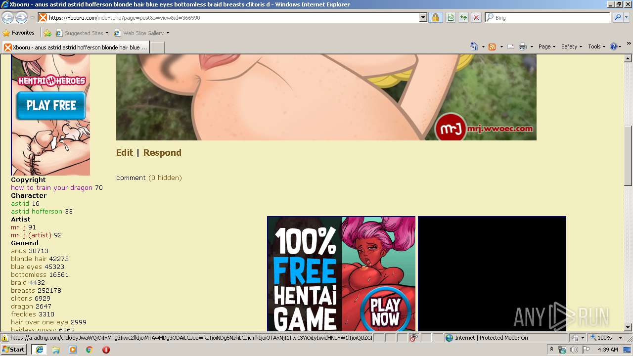Click the vertical scrollbar thumb

pos(628,156)
